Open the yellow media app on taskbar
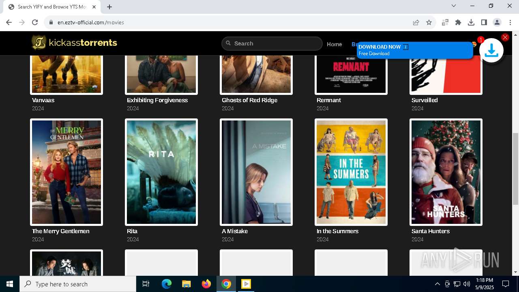 (246, 284)
